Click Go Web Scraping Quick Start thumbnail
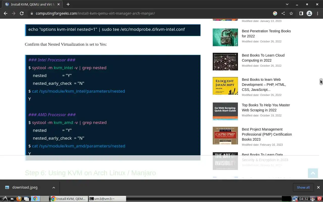The height and width of the screenshot is (202, 323). [225, 111]
